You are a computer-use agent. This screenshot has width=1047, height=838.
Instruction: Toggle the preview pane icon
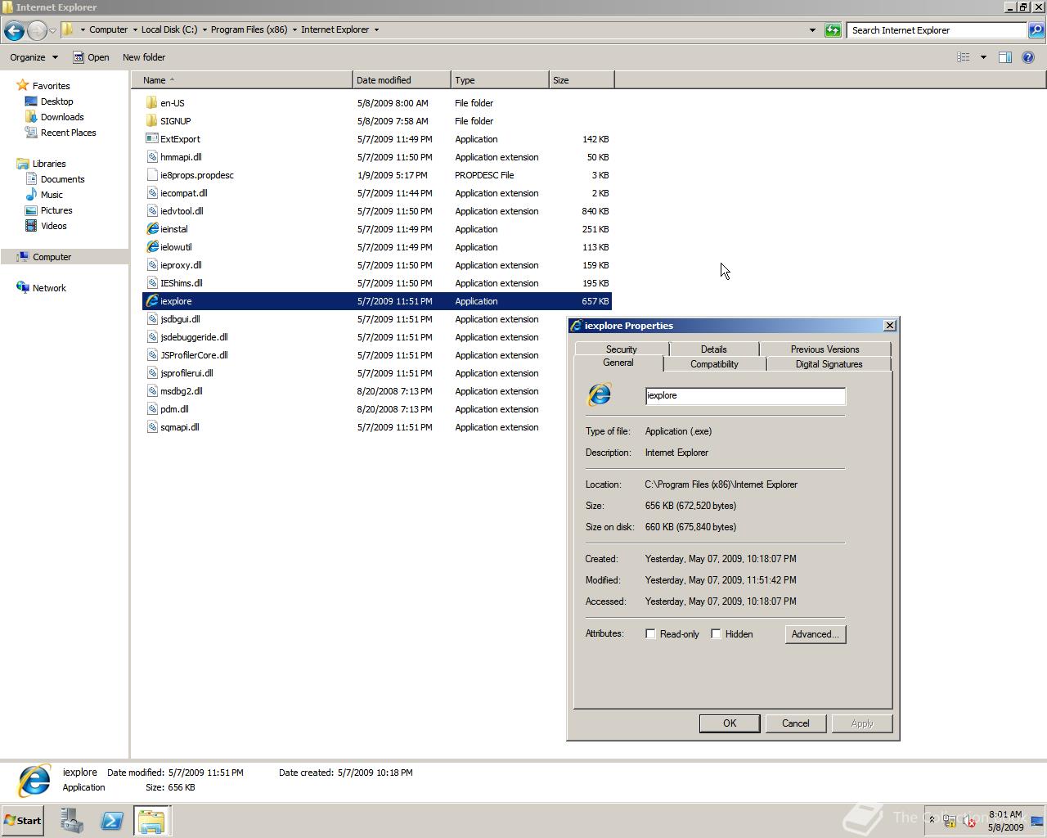tap(1005, 57)
